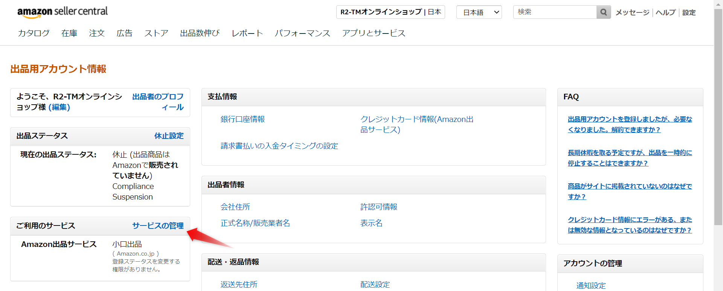The width and height of the screenshot is (723, 291).
Task: Open the 設定 link in header
Action: coord(689,12)
